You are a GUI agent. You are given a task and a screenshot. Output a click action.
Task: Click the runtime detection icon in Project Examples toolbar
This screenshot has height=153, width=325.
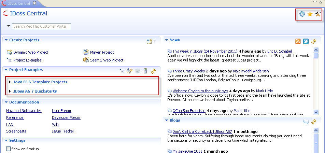(130, 71)
